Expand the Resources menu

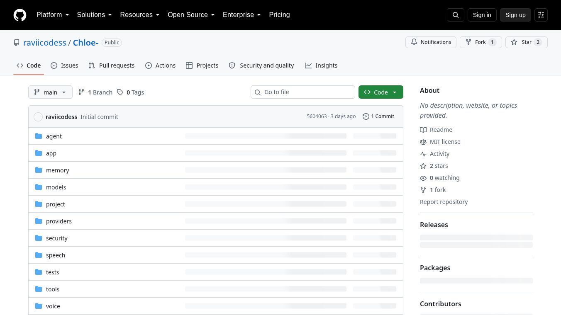[140, 15]
